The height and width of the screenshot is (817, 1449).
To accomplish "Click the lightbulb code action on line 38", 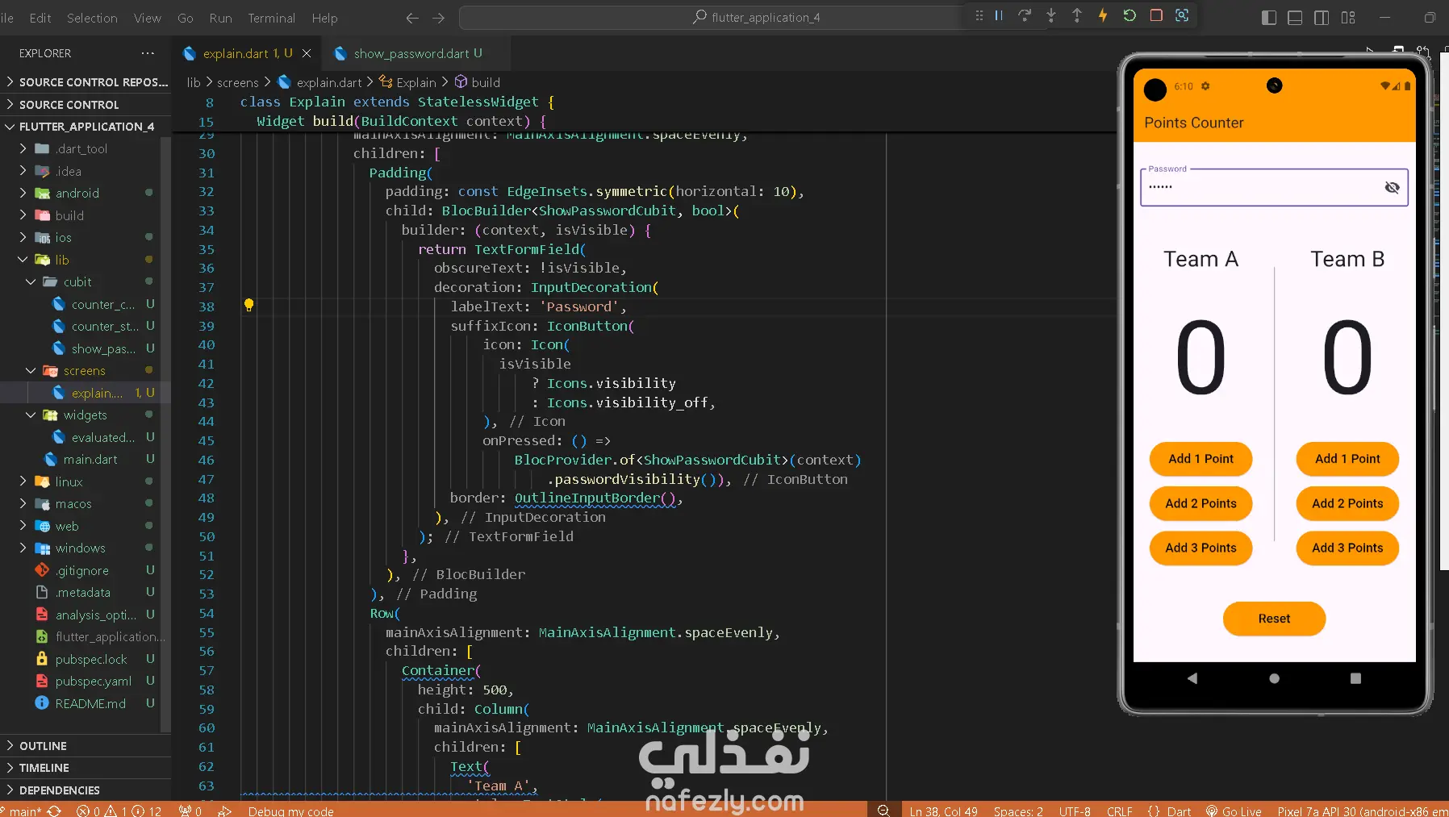I will click(248, 305).
